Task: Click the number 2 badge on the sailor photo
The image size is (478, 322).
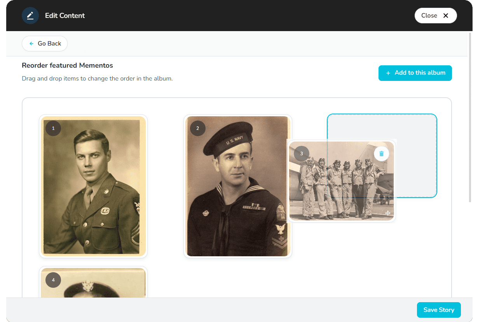Action: [x=197, y=128]
